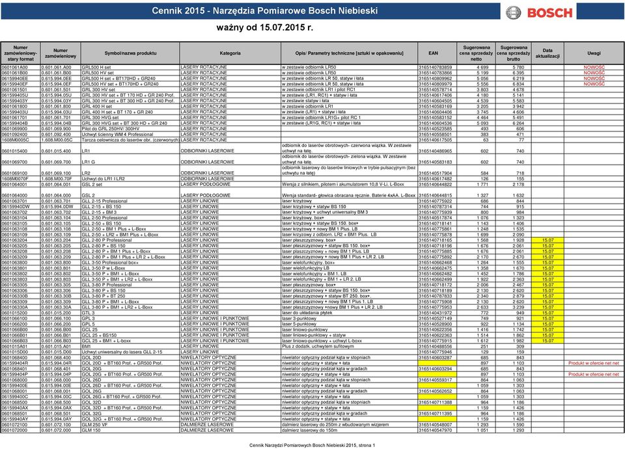Viewport: 625px width, 449px height.
Task: Click the 'Sugerowana cena sprzedaży netto' header
Action: pos(476,53)
